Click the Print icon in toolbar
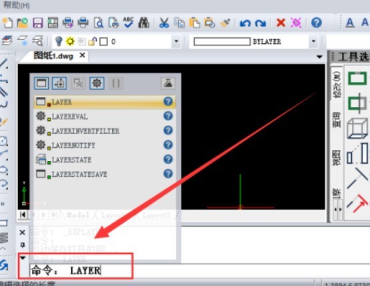This screenshot has height=286, width=370. (x=83, y=23)
